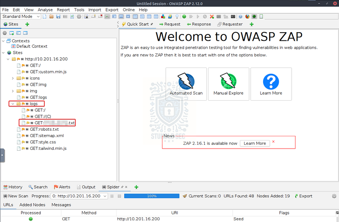Click the Hide Unpinned Tabs icon
Image resolution: width=339 pixels, height=222 pixels.
point(100,17)
